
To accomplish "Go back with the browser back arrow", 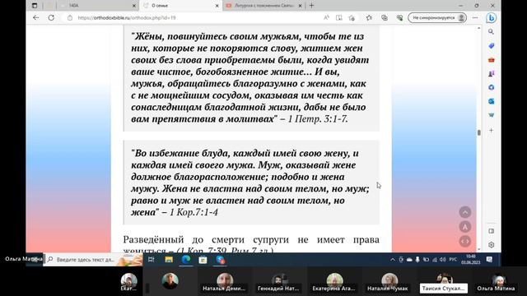I will click(36, 18).
